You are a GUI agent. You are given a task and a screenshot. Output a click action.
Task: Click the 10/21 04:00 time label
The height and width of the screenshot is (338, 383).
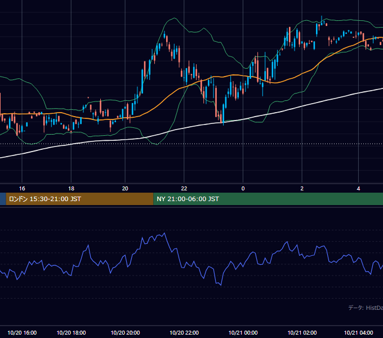[x=358, y=332]
